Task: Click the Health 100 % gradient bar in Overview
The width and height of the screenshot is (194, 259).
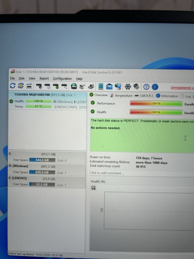Action: pyautogui.click(x=156, y=112)
